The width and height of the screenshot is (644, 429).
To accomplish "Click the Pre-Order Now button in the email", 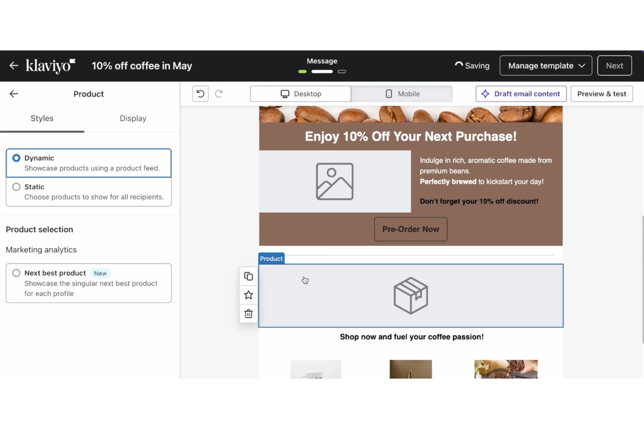I will pyautogui.click(x=410, y=229).
